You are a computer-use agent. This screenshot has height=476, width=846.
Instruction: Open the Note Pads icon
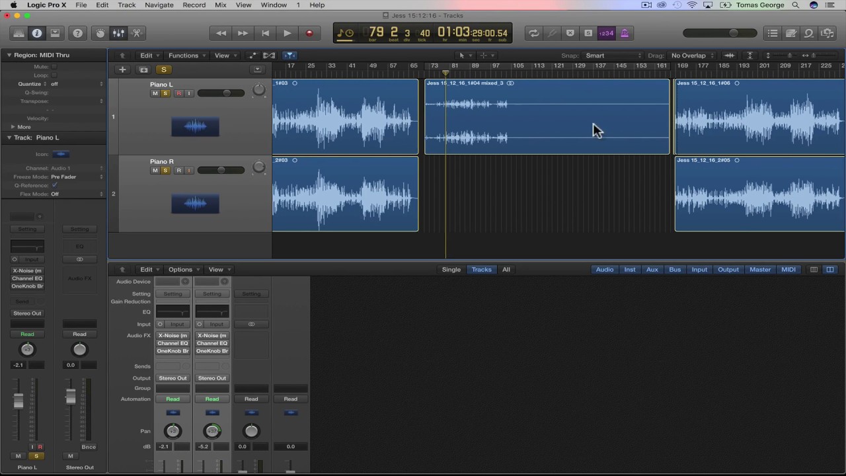pyautogui.click(x=790, y=33)
